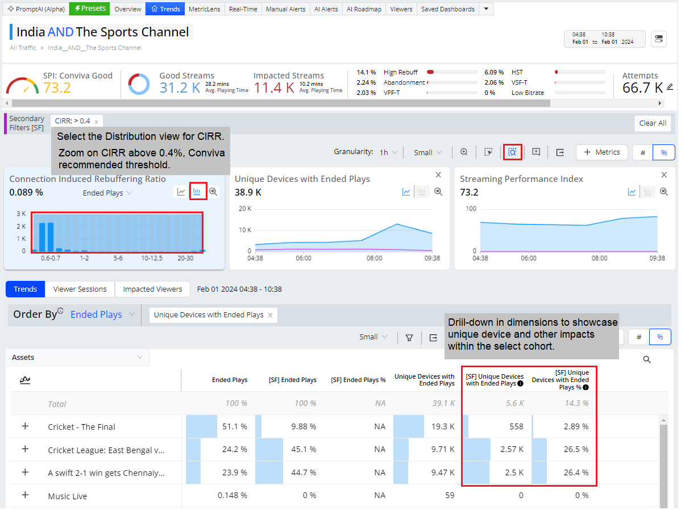This screenshot has height=510, width=681.
Task: Open the Granularity 1h dropdown
Action: point(388,152)
